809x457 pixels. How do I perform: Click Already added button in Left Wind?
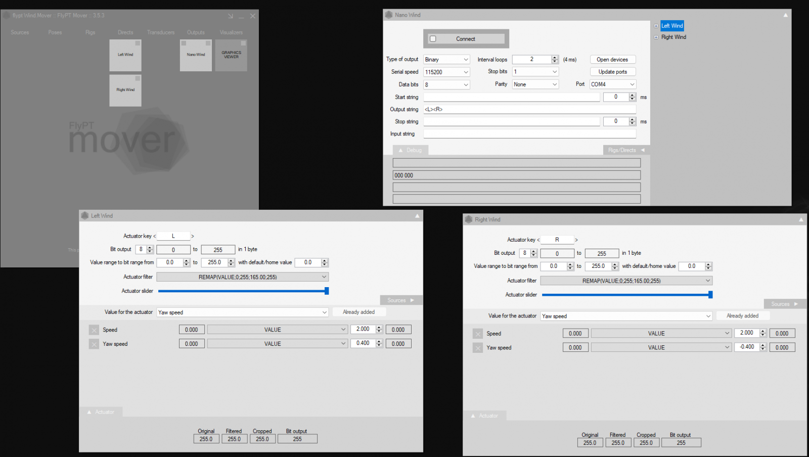pyautogui.click(x=359, y=312)
